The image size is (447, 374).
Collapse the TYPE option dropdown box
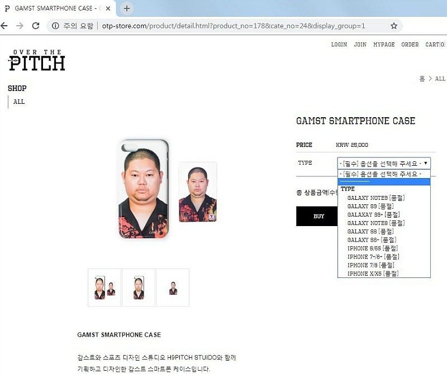point(384,164)
